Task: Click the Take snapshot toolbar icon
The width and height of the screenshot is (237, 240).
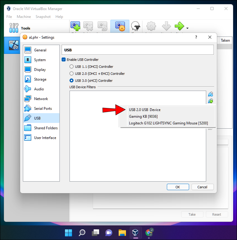Action: click(x=75, y=26)
